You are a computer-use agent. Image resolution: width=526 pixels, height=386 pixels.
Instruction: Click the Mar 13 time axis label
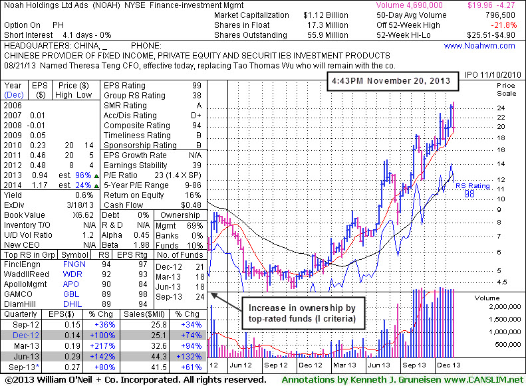pyautogui.click(x=344, y=365)
